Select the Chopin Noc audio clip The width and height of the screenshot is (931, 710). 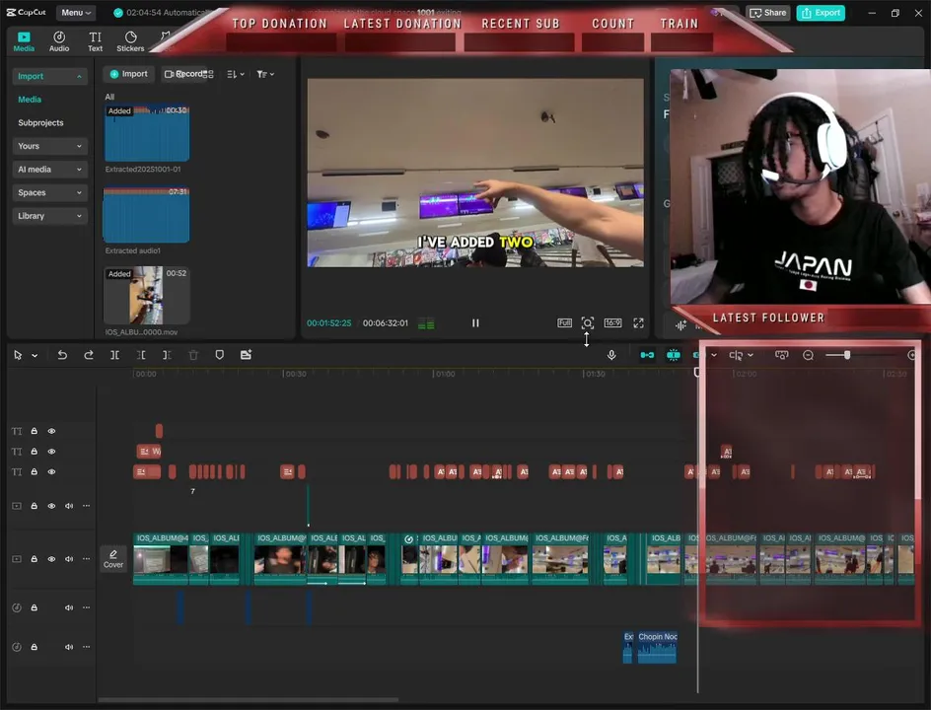657,648
